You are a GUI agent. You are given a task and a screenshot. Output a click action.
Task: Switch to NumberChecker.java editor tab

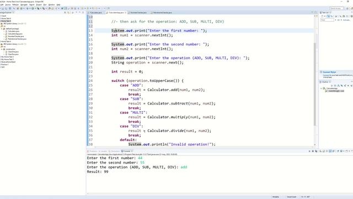pos(137,13)
